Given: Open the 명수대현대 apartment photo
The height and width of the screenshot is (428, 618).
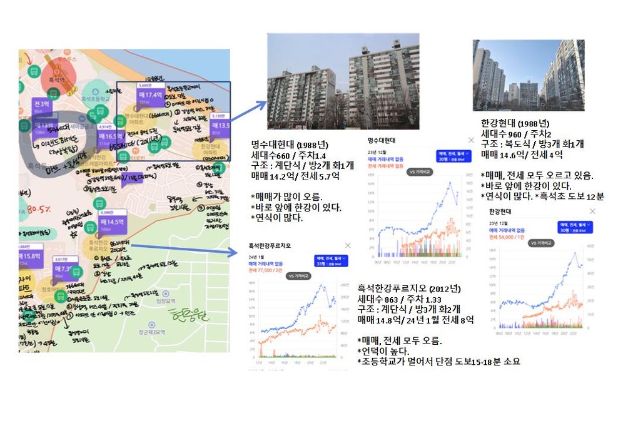Looking at the screenshot, I should click(343, 81).
